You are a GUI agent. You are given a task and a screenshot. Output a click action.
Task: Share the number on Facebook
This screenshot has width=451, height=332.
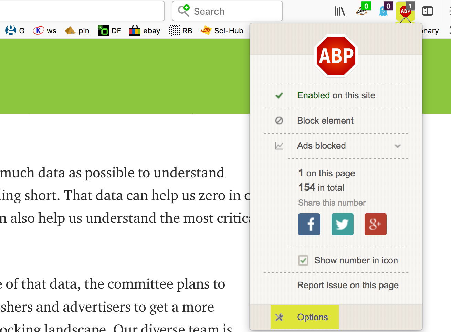(x=309, y=224)
